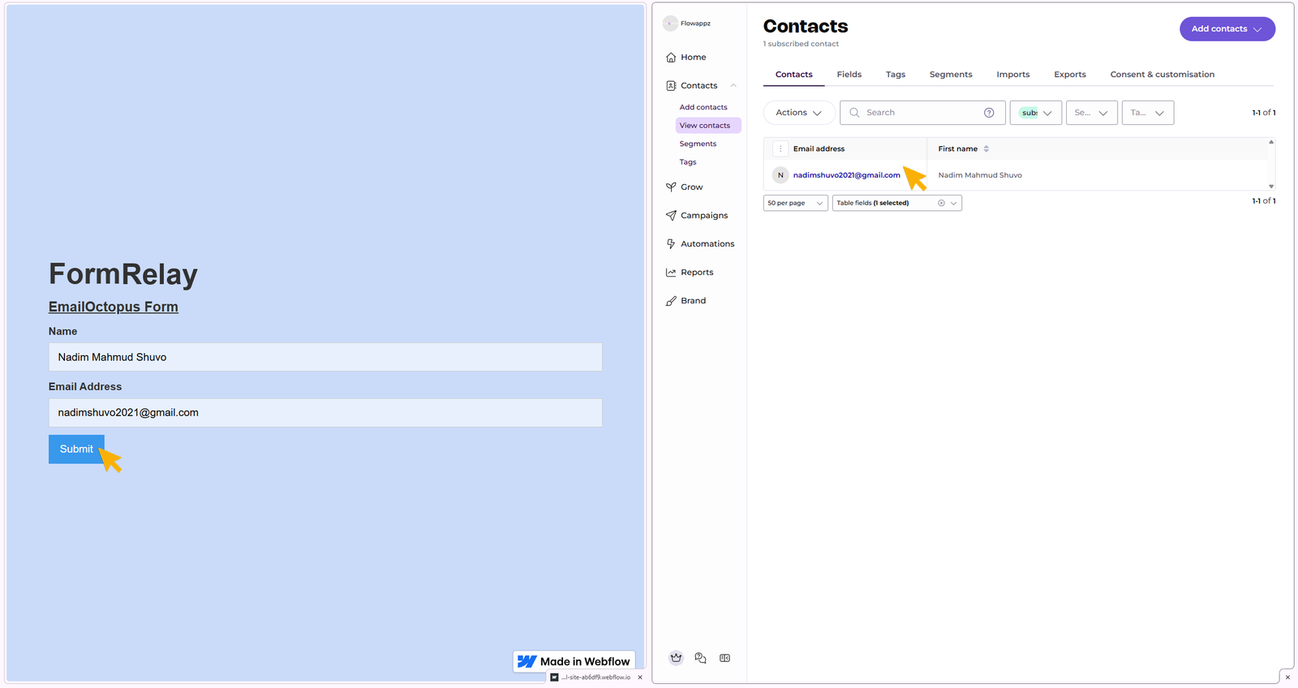
Task: Click the table scrollbar up arrow
Action: click(x=1271, y=142)
